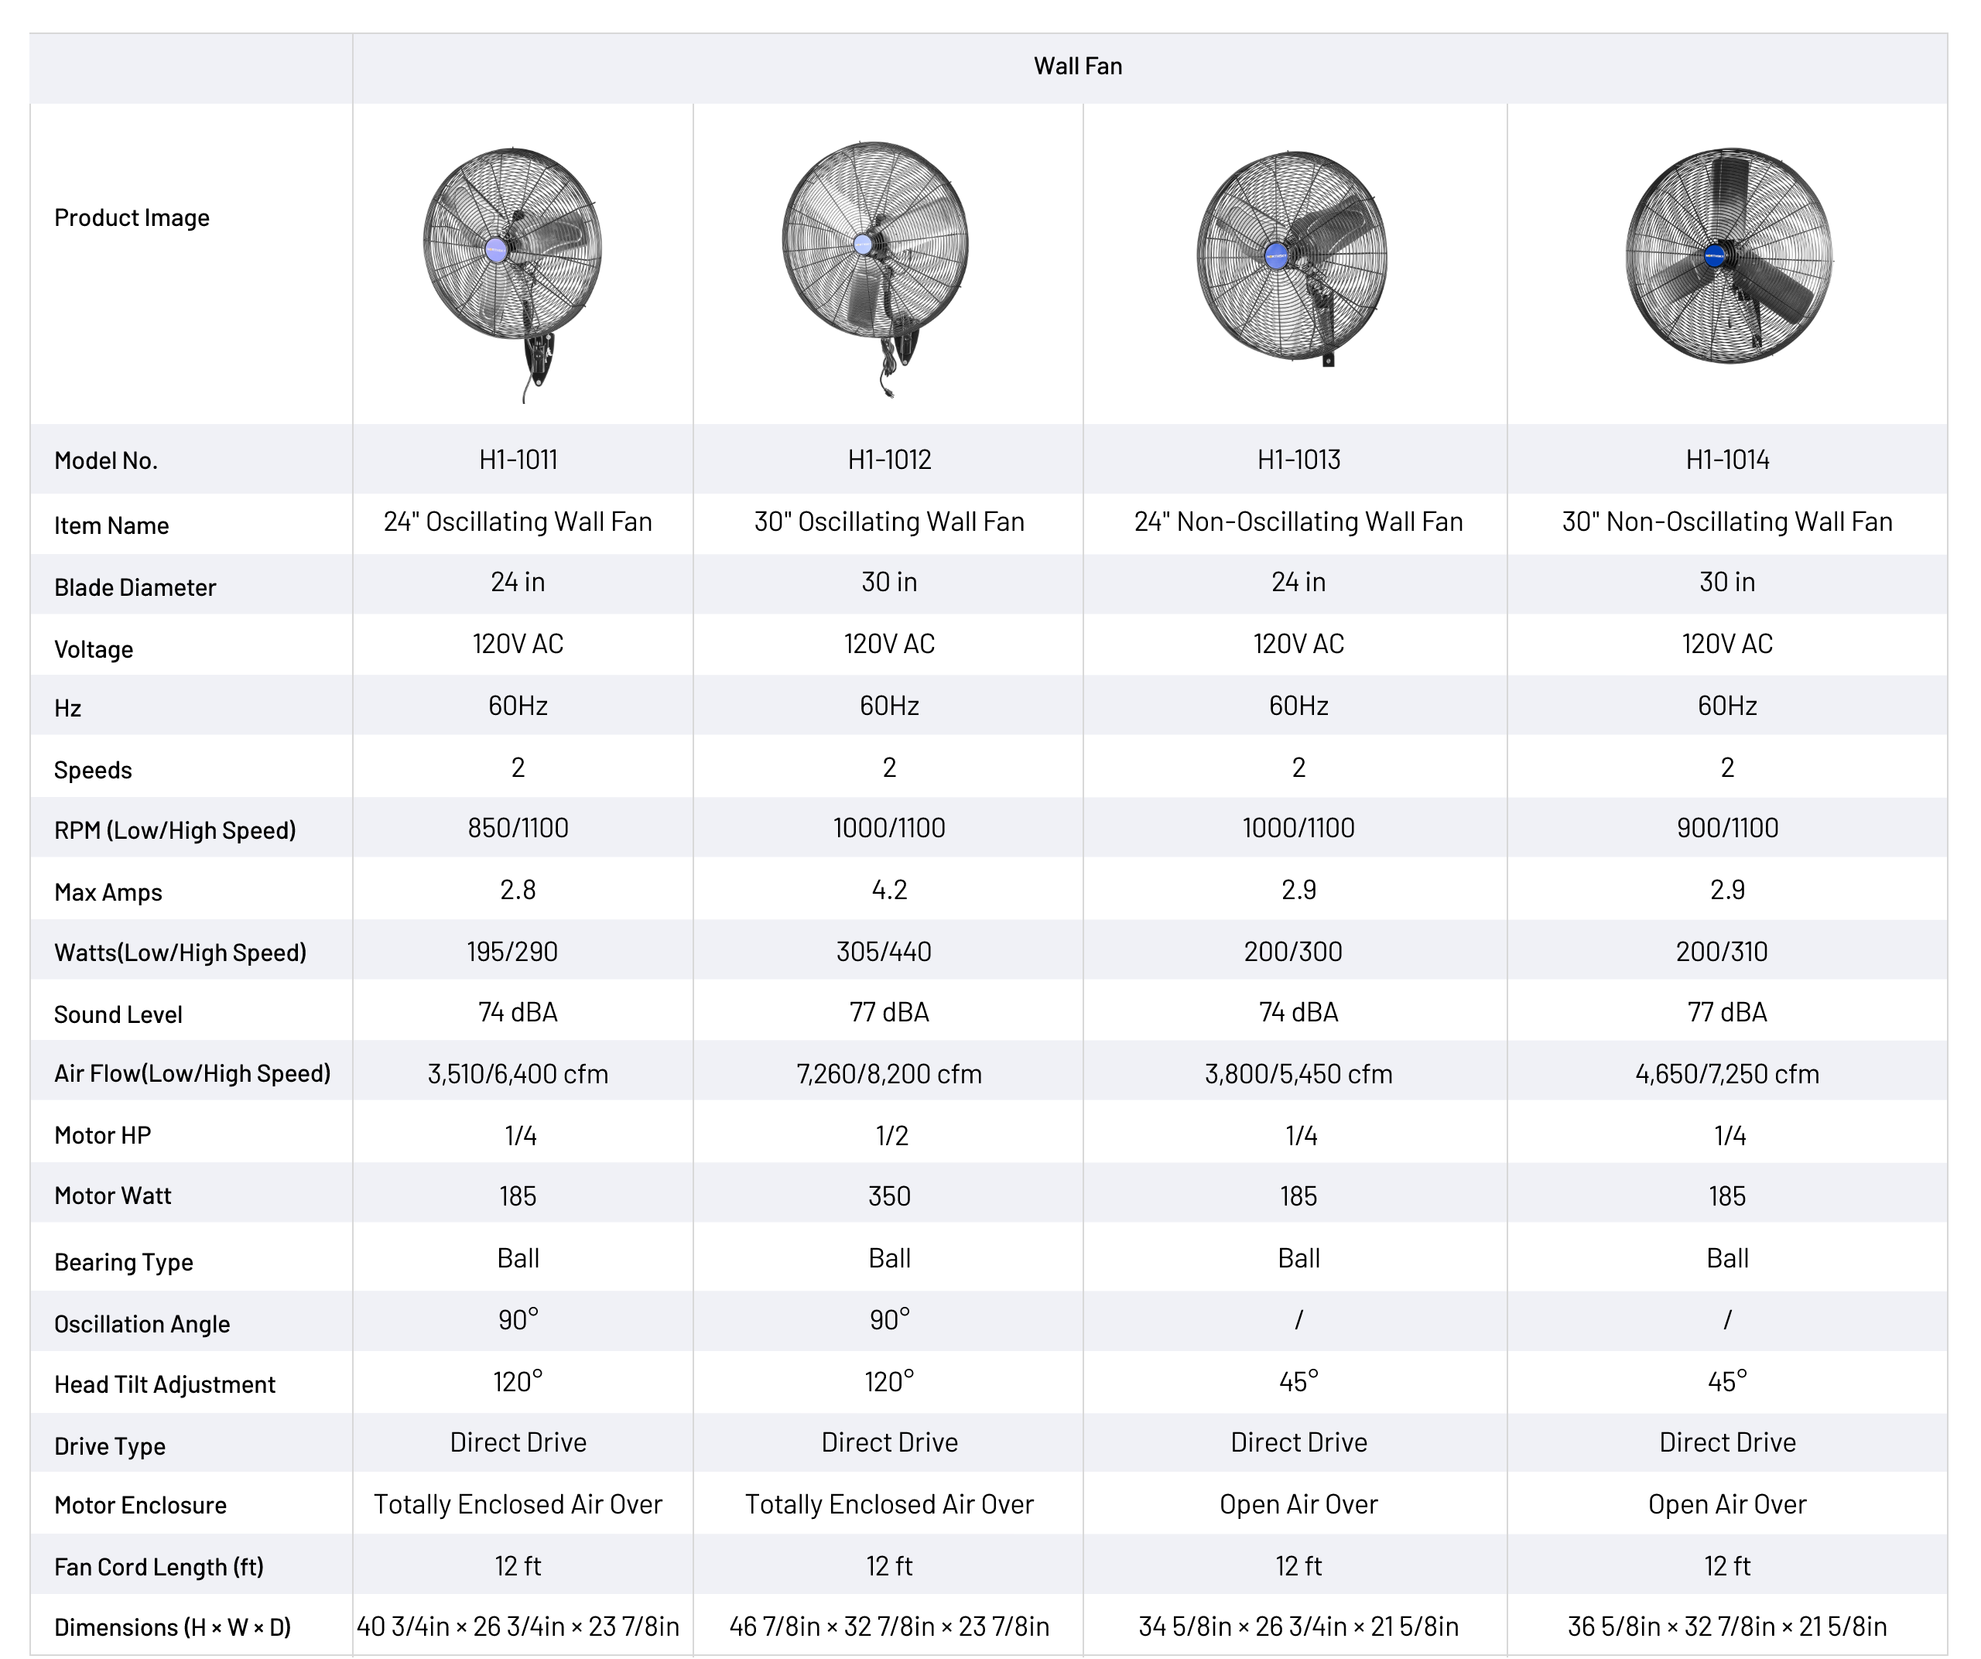Select the Head Tilt Adjustment row label
The width and height of the screenshot is (1981, 1659).
tap(165, 1384)
